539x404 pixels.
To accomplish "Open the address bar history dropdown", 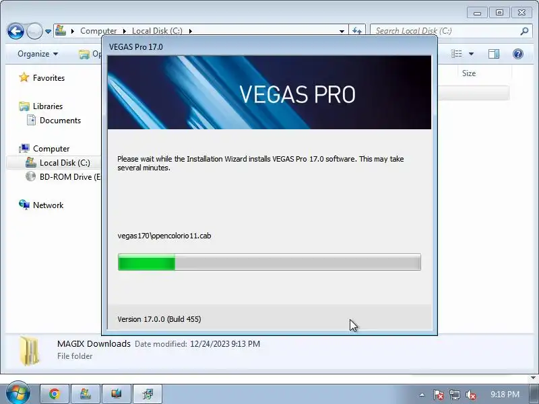I will (x=342, y=31).
